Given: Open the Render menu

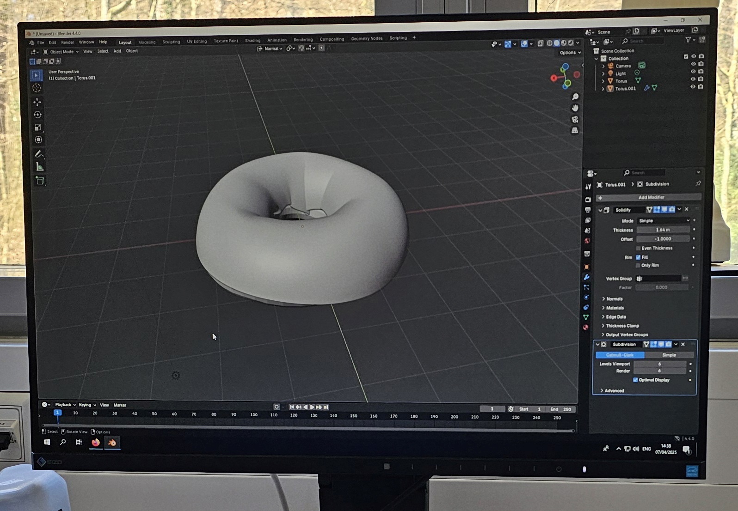Looking at the screenshot, I should [x=68, y=43].
